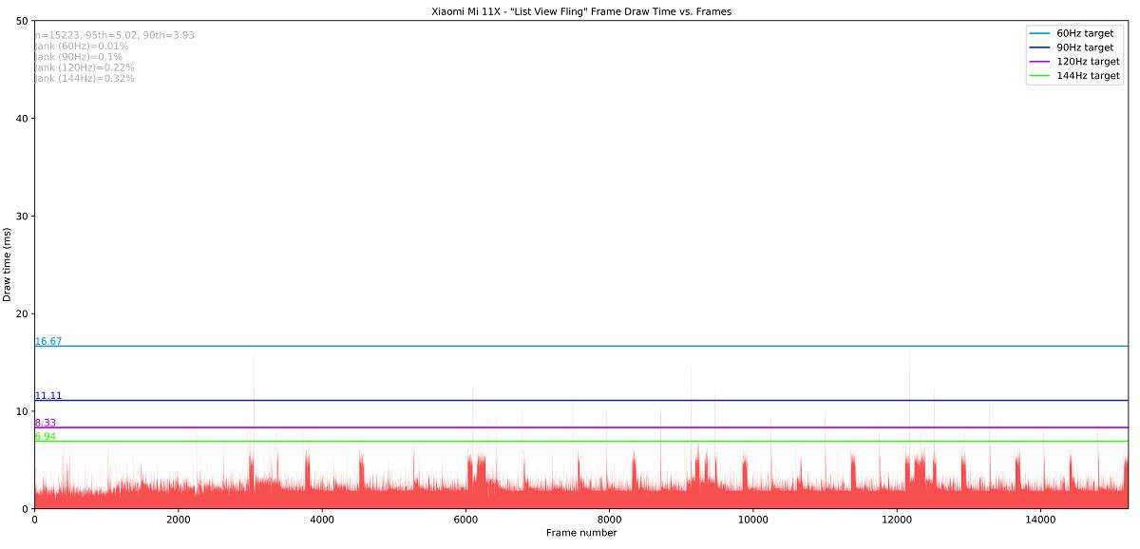Click the x-axis tick label 6000
Screen dimensions: 1140x549
[x=465, y=520]
